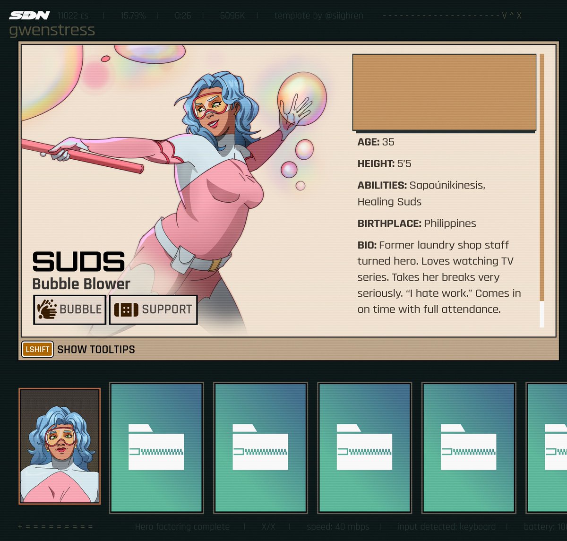Click the LSHIFT key badge
Image resolution: width=567 pixels, height=541 pixels.
coord(37,349)
